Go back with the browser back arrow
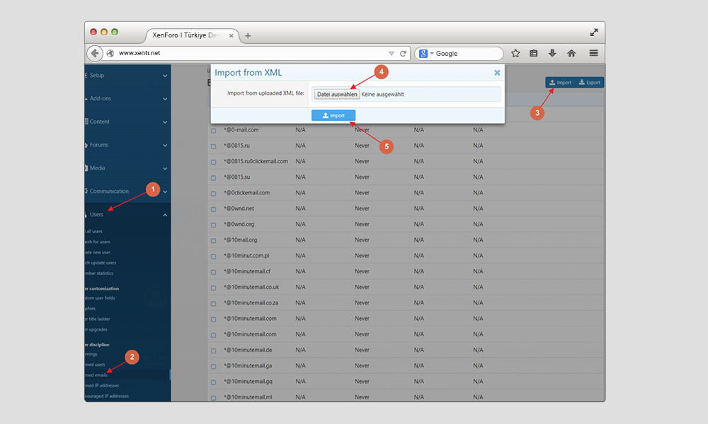The height and width of the screenshot is (424, 708). (x=94, y=53)
